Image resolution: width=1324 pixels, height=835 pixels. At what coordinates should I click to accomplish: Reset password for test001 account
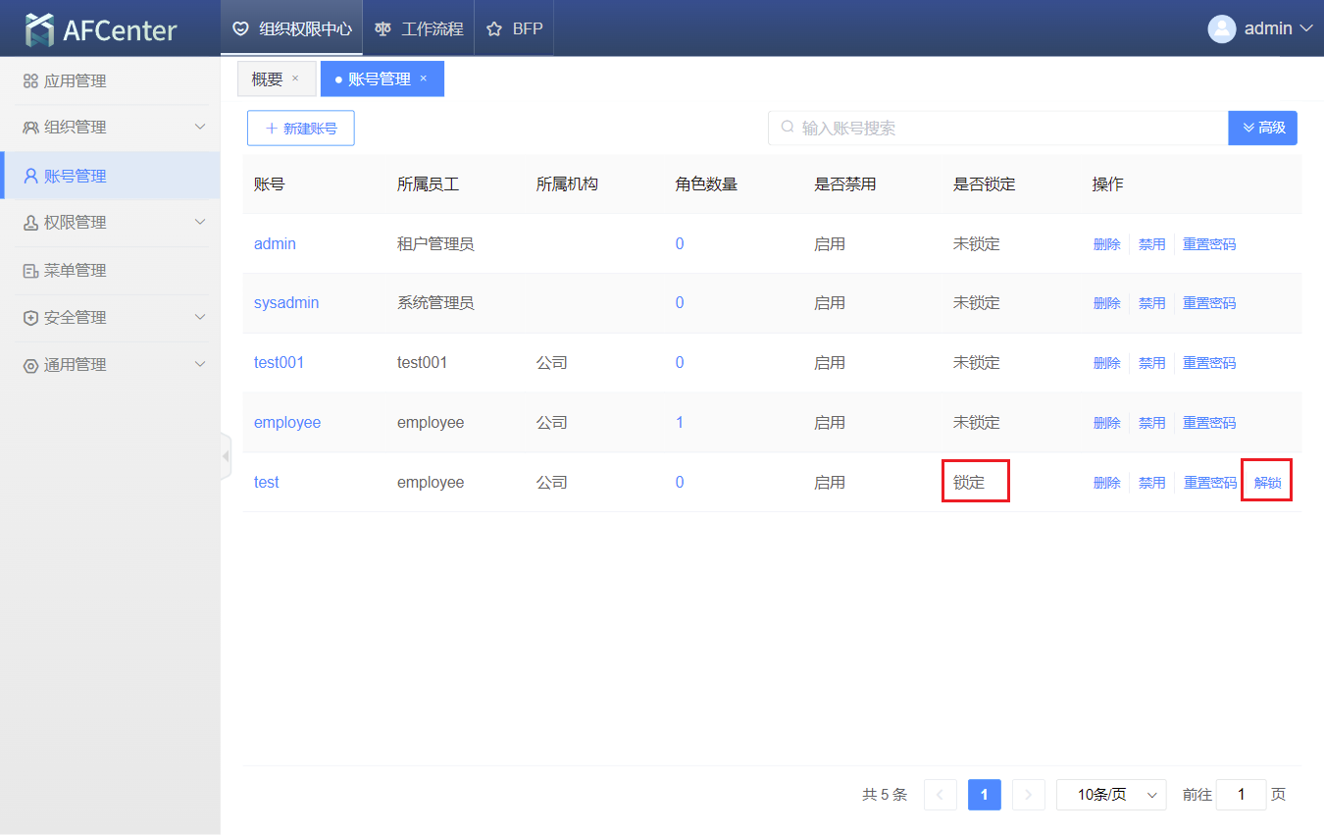(1209, 363)
